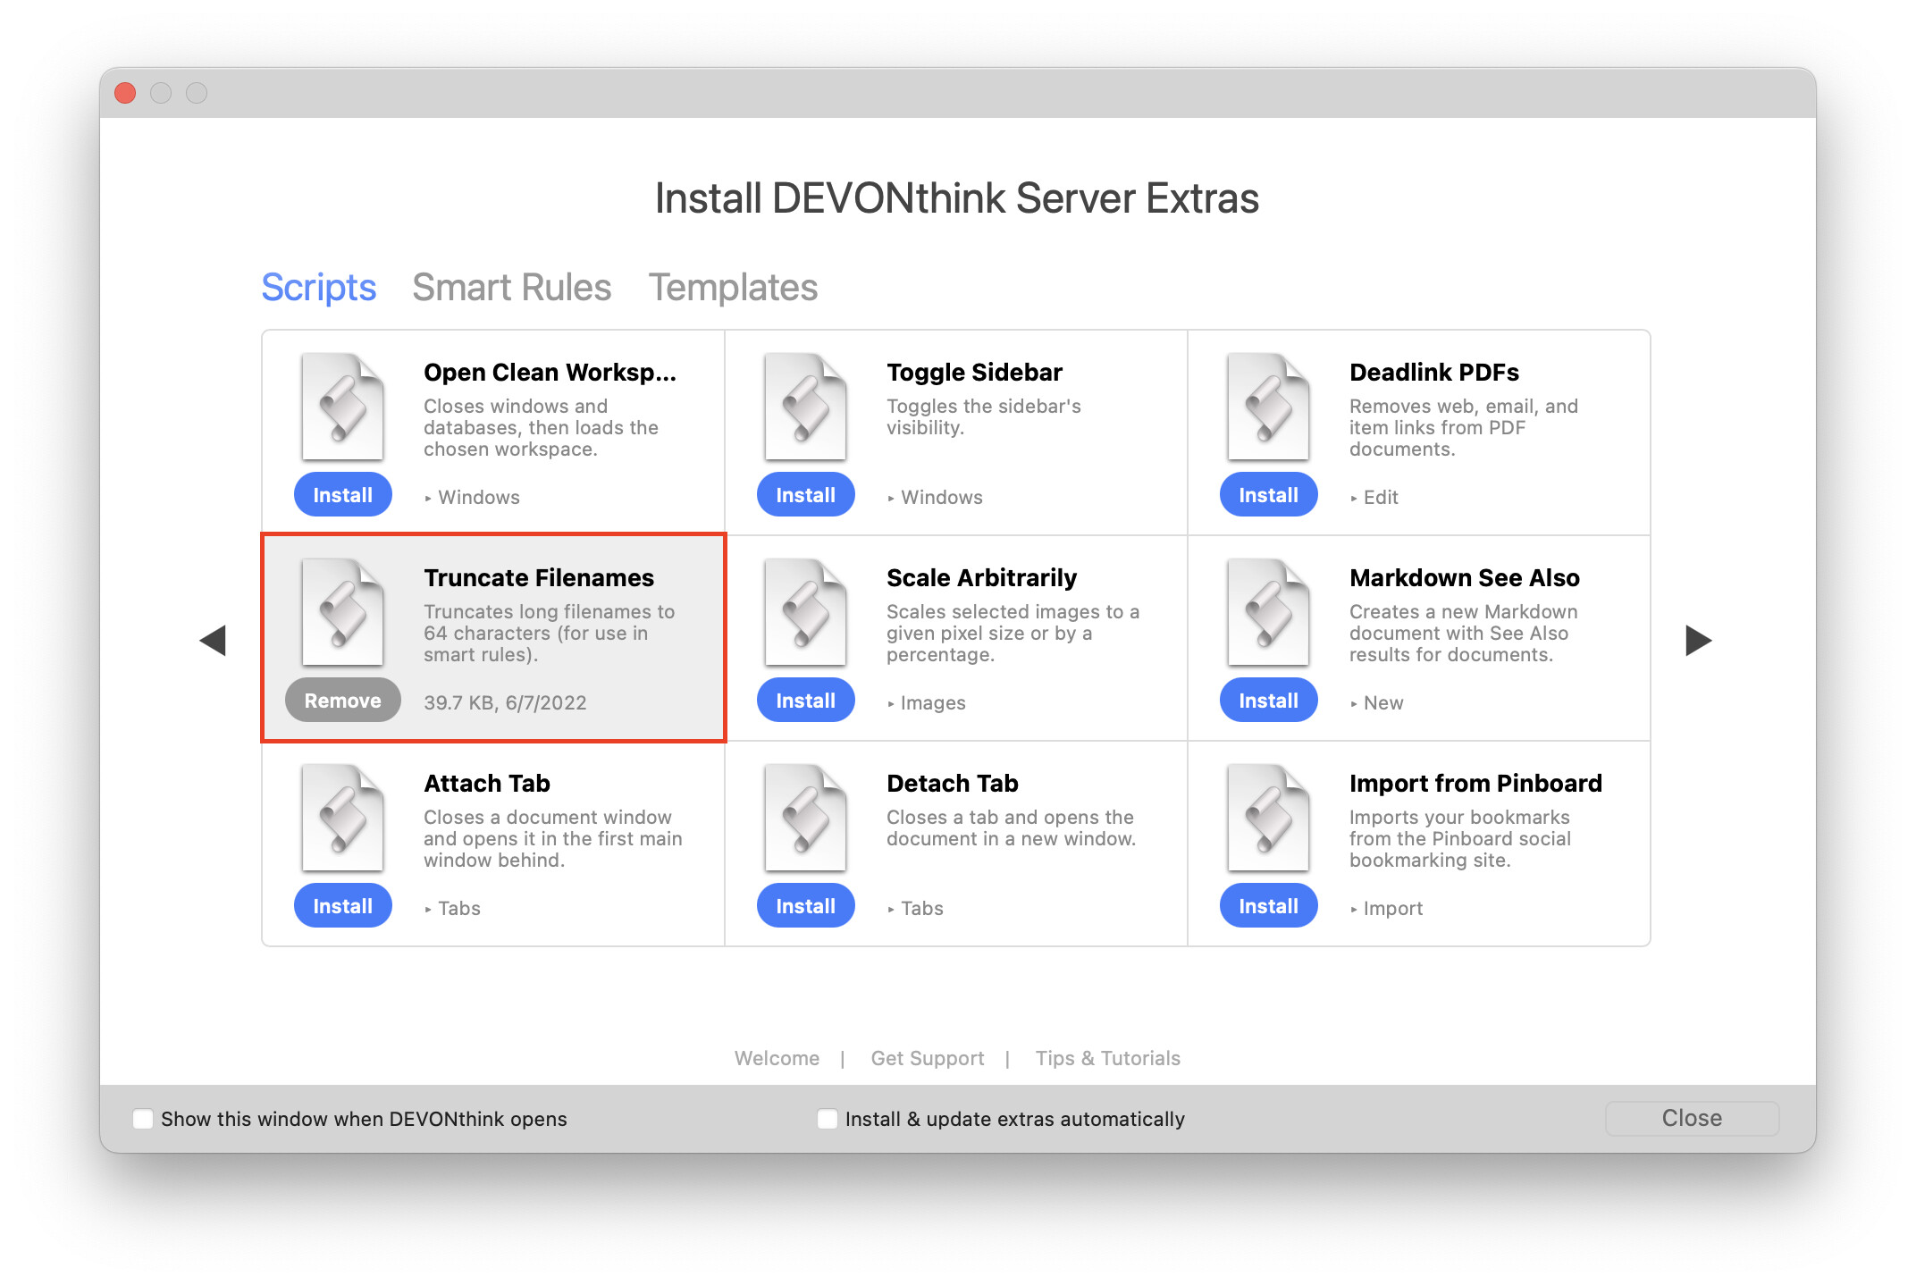Switch to the Smart Rules tab

511,288
